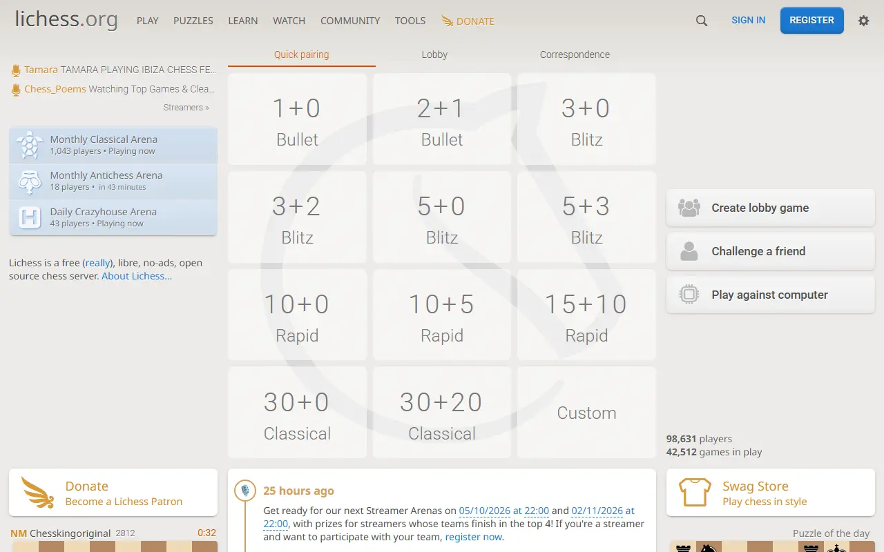Start a 2+1 Bullet game
The height and width of the screenshot is (552, 884).
[x=442, y=119]
